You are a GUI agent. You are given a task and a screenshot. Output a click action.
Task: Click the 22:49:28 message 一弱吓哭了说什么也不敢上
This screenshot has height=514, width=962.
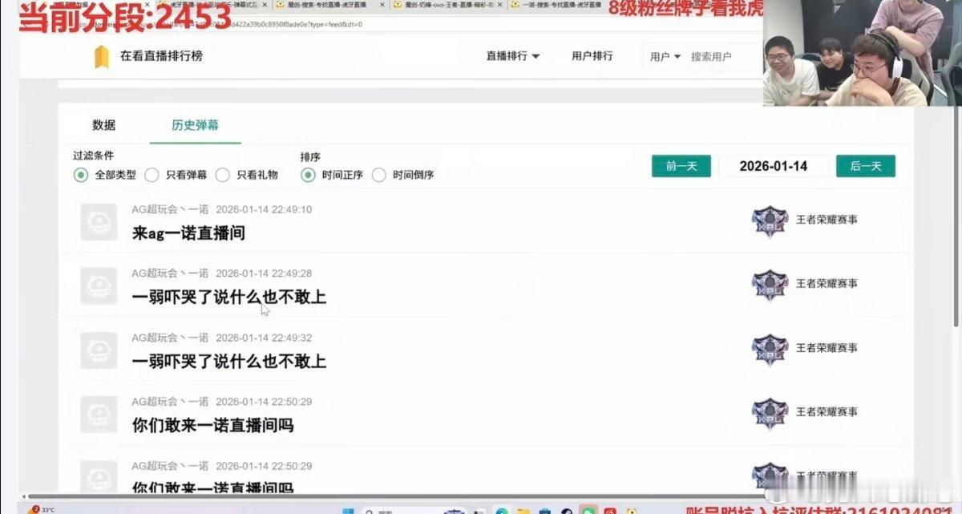click(x=229, y=297)
